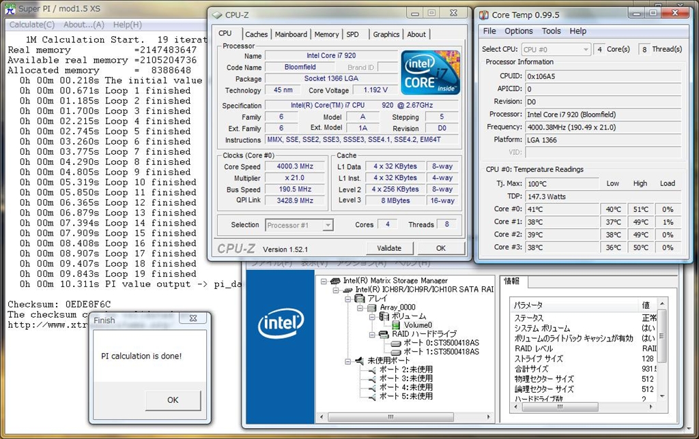Switch to the Memory tab in CPU-Z
Image resolution: width=699 pixels, height=439 pixels.
click(326, 34)
